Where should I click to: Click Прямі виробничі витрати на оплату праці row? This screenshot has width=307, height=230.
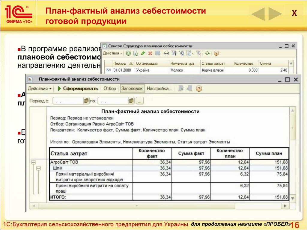pos(169,188)
